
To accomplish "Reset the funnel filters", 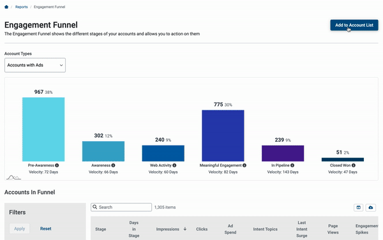I will (x=46, y=229).
